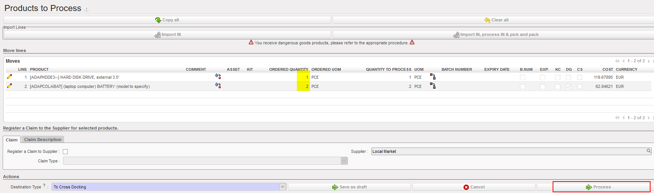Viewport: 654px width, 193px height.
Task: Switch to the Claim Description tab
Action: [43, 140]
